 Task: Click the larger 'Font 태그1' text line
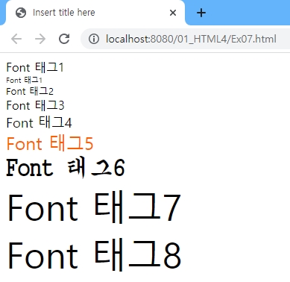(35, 67)
